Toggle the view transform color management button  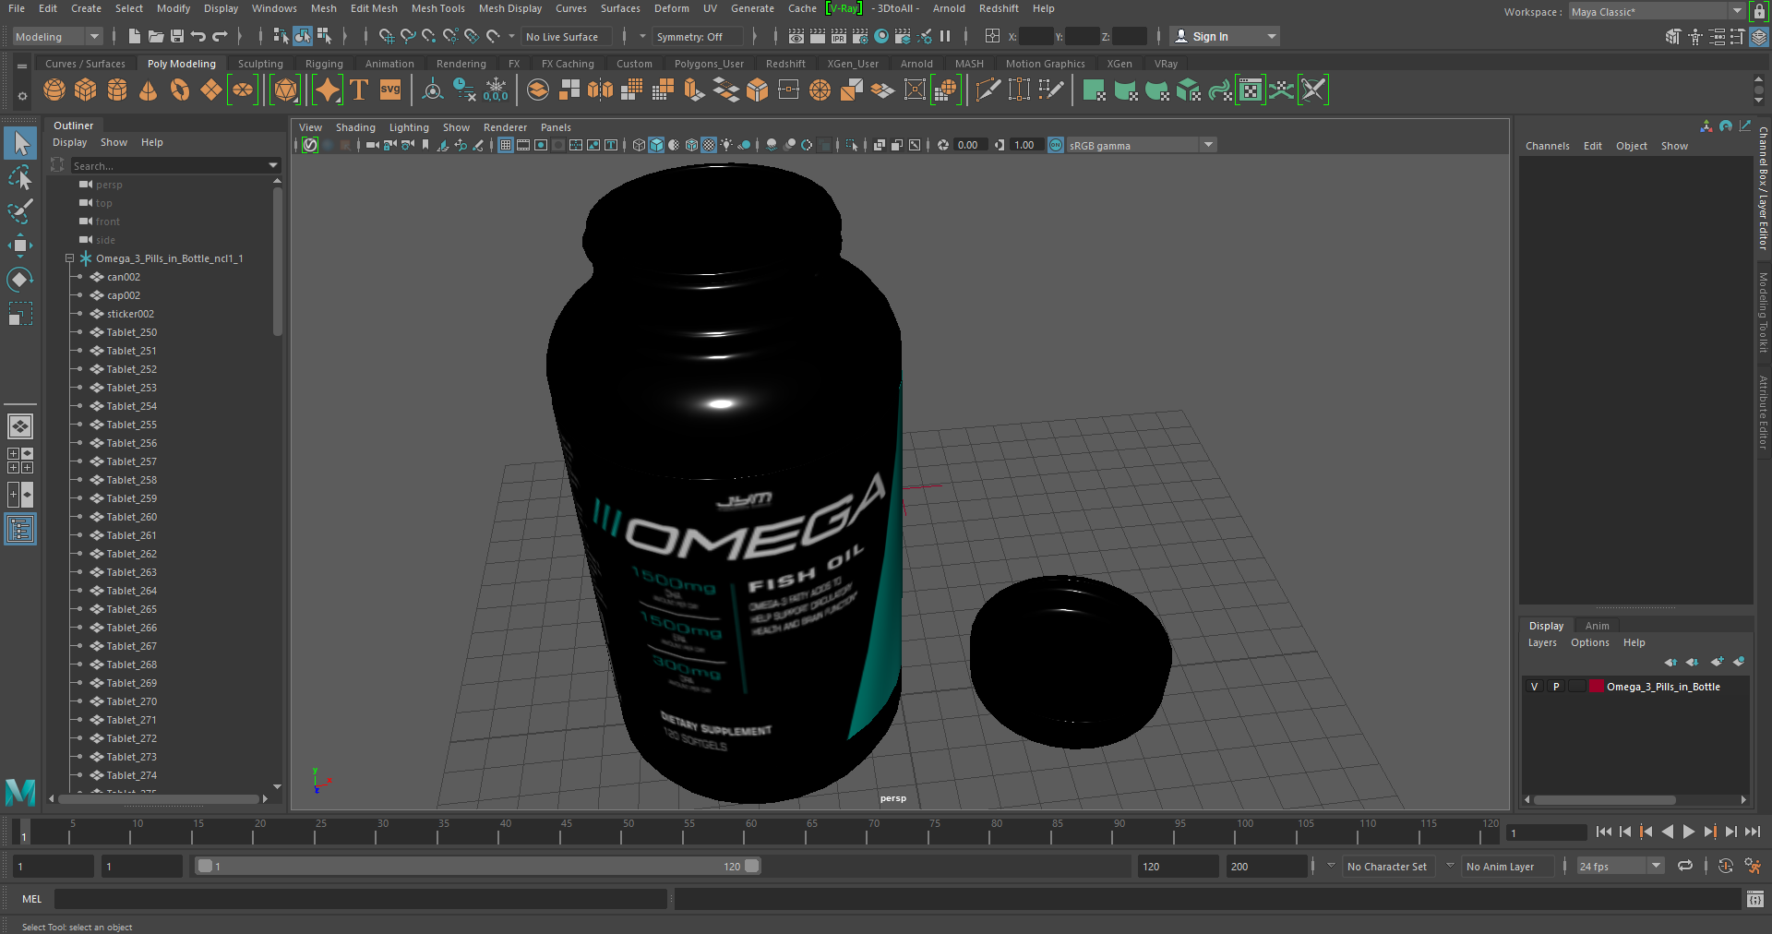pos(1056,145)
